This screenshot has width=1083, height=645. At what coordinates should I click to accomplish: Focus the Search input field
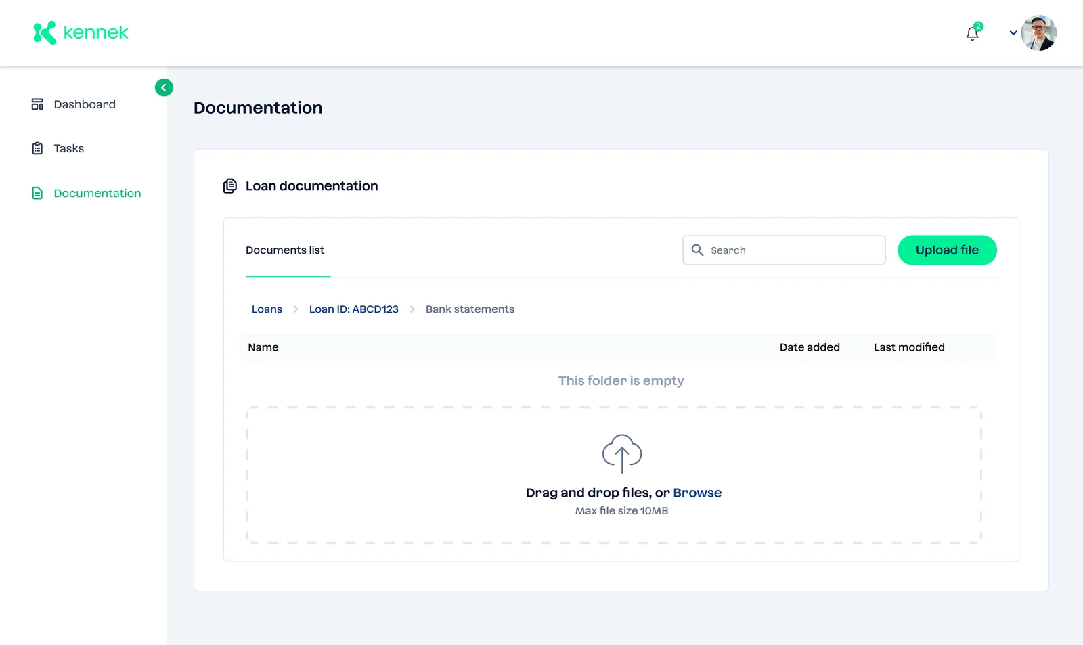(x=784, y=250)
